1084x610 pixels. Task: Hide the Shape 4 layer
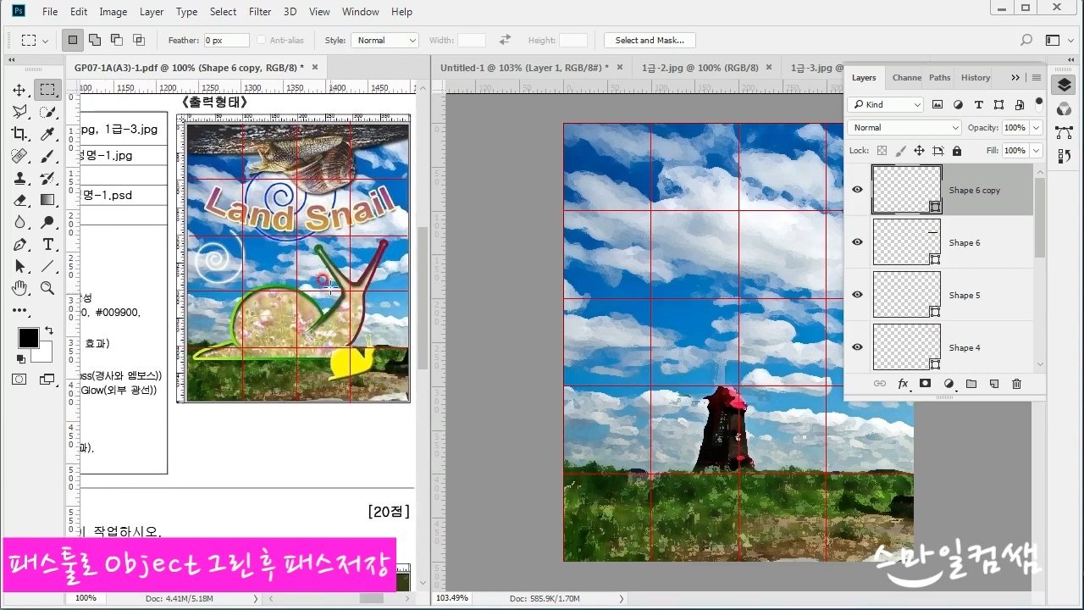[857, 347]
